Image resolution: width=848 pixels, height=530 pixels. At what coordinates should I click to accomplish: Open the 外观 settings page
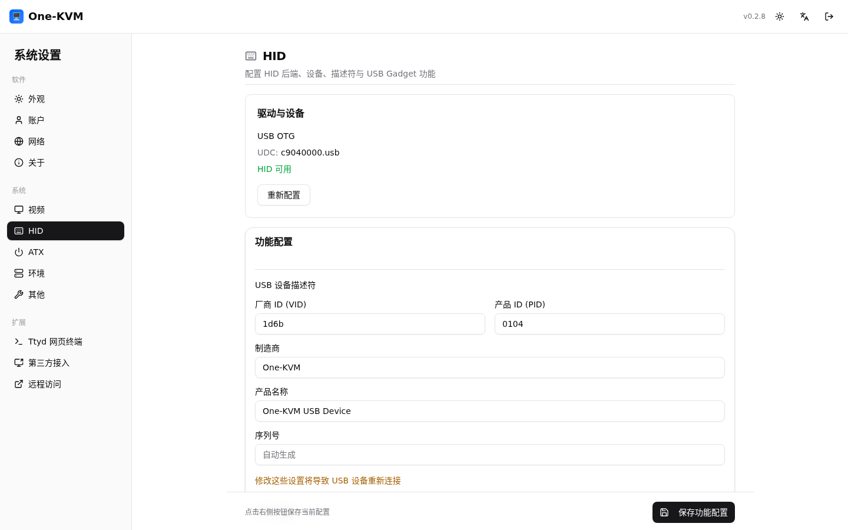[x=65, y=99]
